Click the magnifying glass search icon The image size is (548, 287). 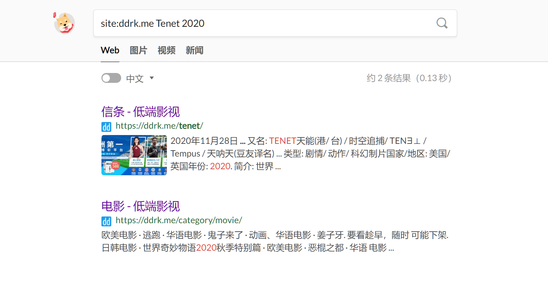click(442, 23)
